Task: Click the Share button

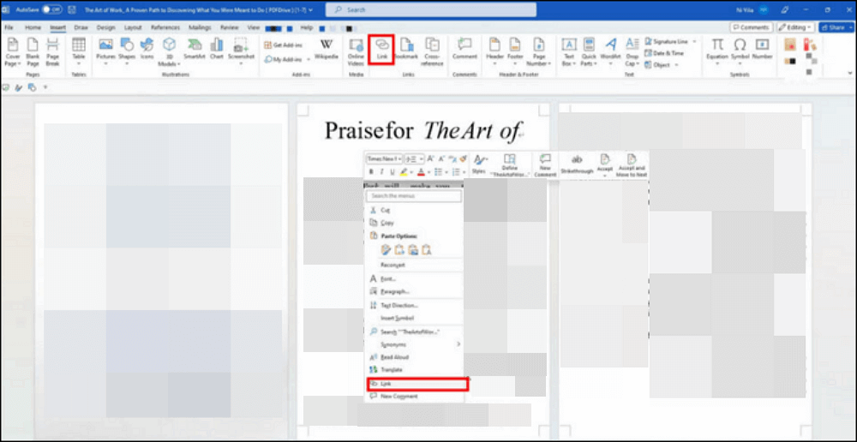Action: coord(834,27)
